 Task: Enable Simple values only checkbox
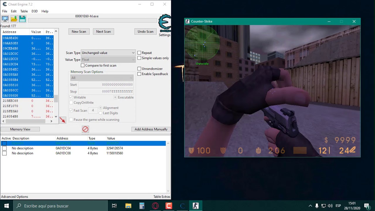139,58
